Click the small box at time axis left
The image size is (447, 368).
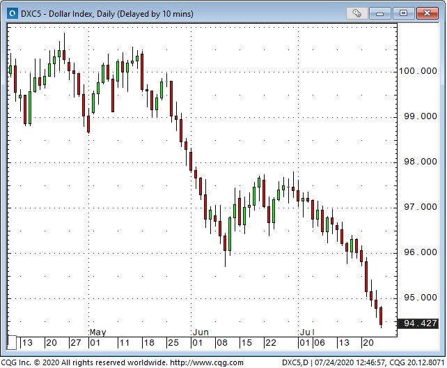(x=12, y=343)
